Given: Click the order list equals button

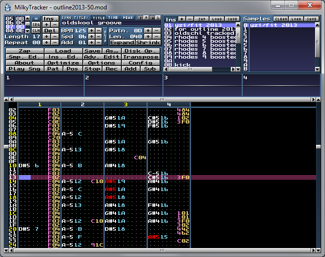Looking at the screenshot, I should (x=36, y=18).
